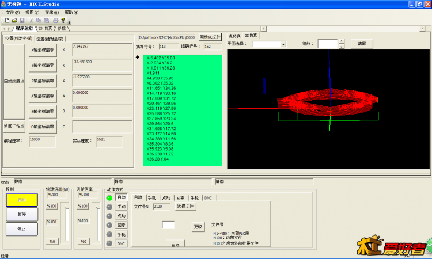Click the yellow 启动 start button
Viewport: 432px width, 259px height.
(x=22, y=200)
